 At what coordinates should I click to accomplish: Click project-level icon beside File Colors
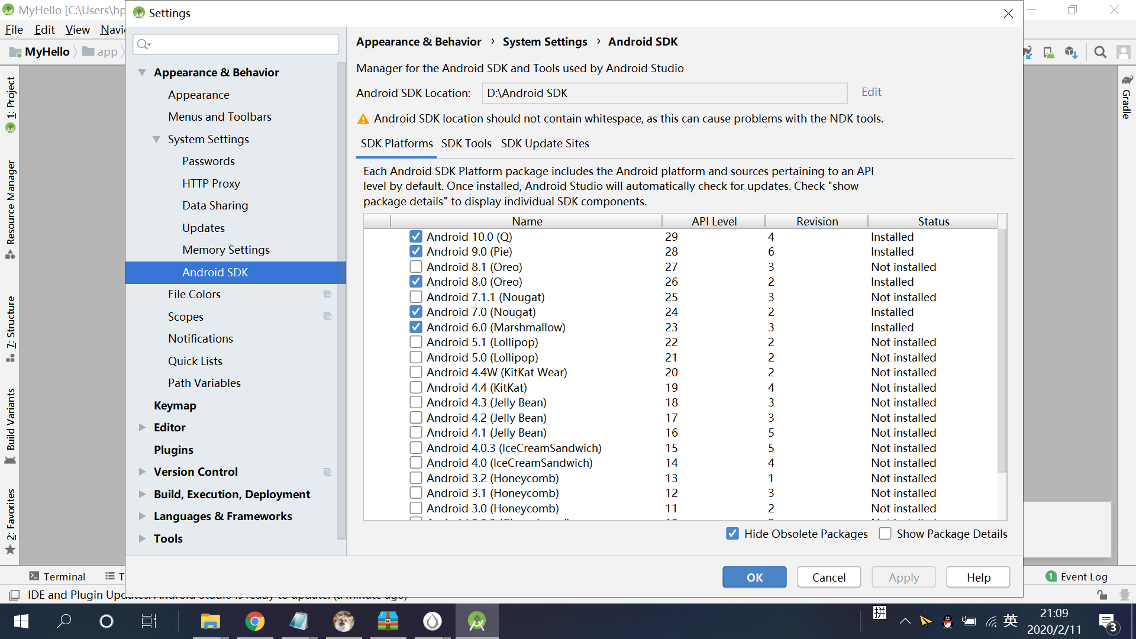pos(327,294)
